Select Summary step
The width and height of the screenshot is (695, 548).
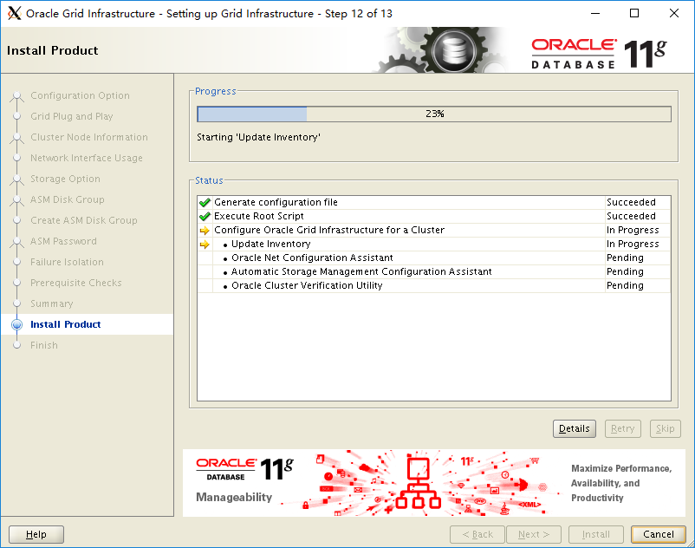(x=51, y=303)
